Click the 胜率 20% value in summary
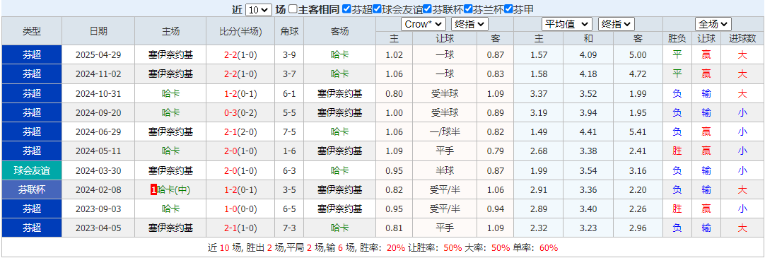This screenshot has height=258, width=765. tap(396, 248)
